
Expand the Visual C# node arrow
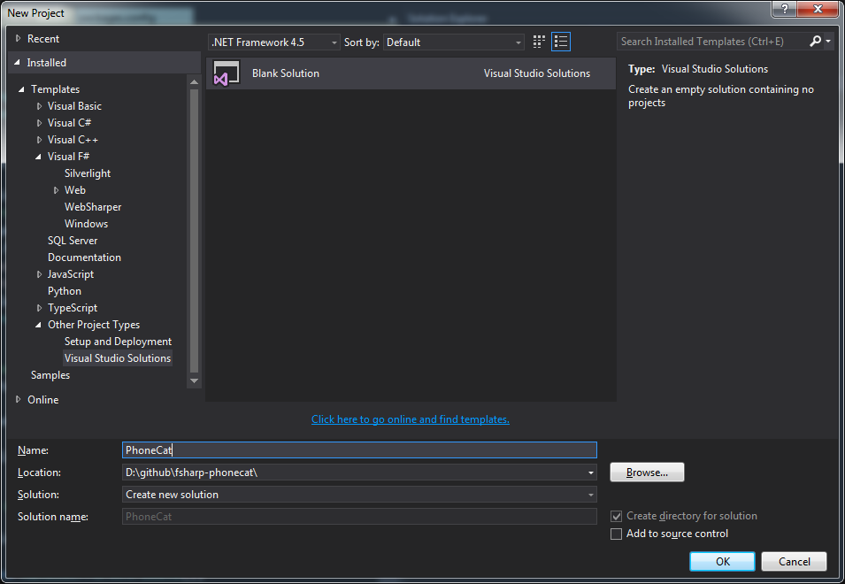point(39,123)
